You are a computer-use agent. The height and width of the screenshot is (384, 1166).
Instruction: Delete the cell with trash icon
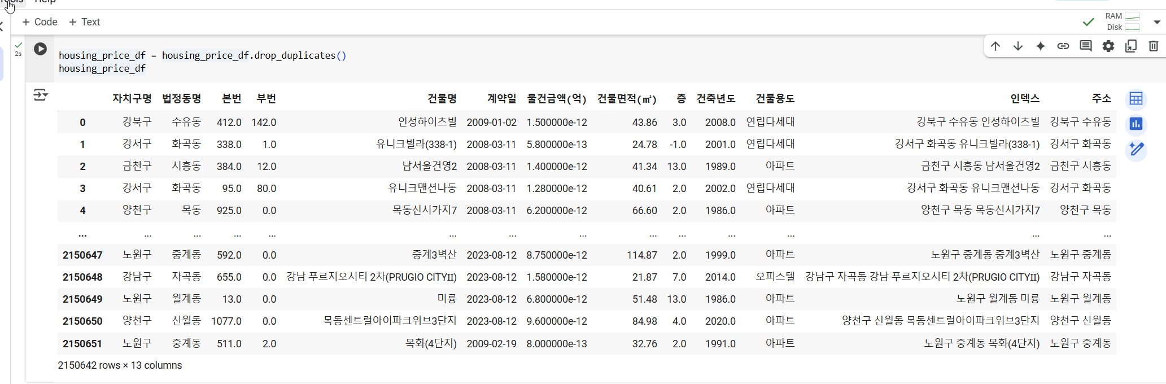1154,46
